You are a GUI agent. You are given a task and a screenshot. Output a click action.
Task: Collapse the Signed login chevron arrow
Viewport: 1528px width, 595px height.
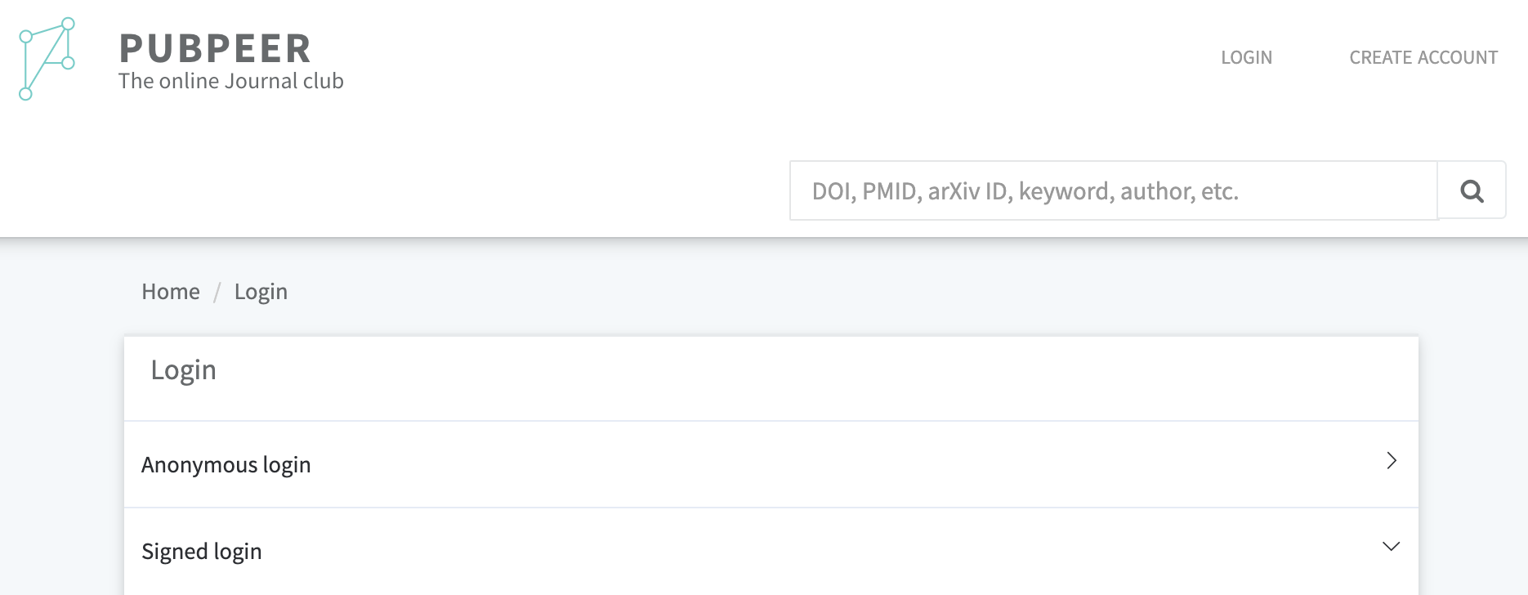(x=1391, y=546)
